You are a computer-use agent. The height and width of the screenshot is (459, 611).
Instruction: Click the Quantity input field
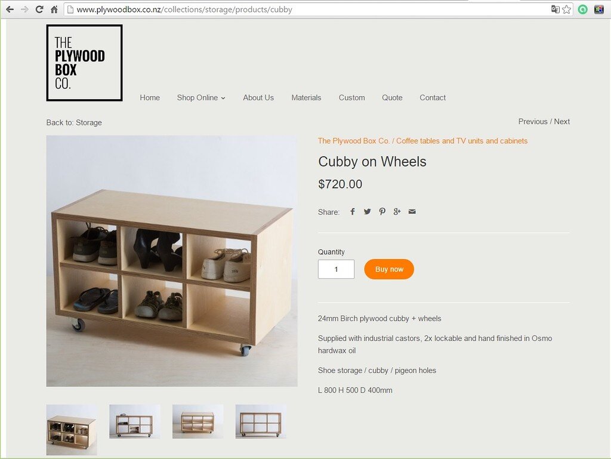point(337,269)
